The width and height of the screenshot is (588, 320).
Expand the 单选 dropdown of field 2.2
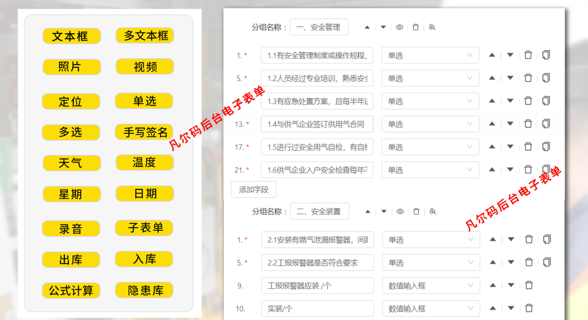click(431, 262)
